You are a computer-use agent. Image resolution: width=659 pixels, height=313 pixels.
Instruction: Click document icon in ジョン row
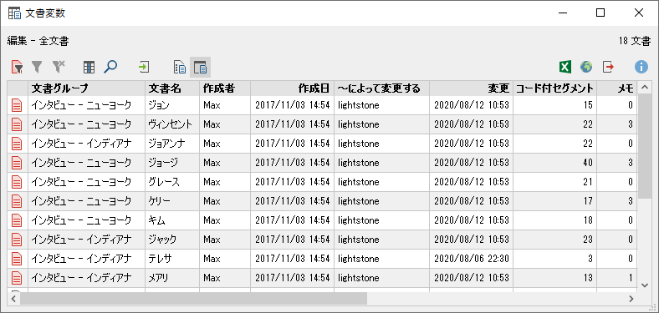point(17,105)
